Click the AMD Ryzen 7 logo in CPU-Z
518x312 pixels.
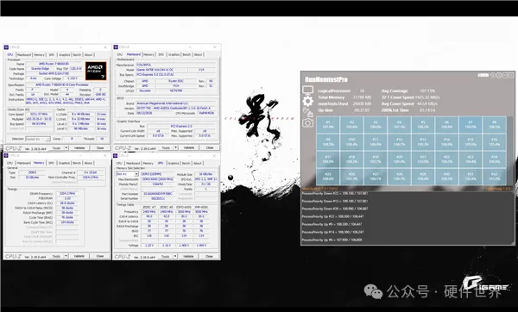[x=96, y=71]
